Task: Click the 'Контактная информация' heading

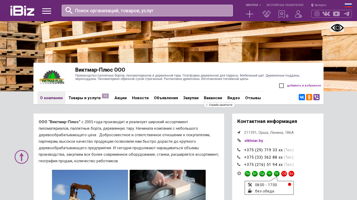Action: click(267, 121)
